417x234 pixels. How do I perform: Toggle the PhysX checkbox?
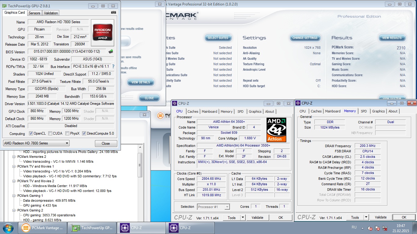[67, 133]
